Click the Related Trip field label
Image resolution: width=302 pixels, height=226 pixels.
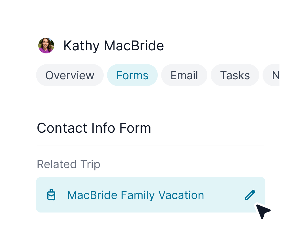pos(68,164)
